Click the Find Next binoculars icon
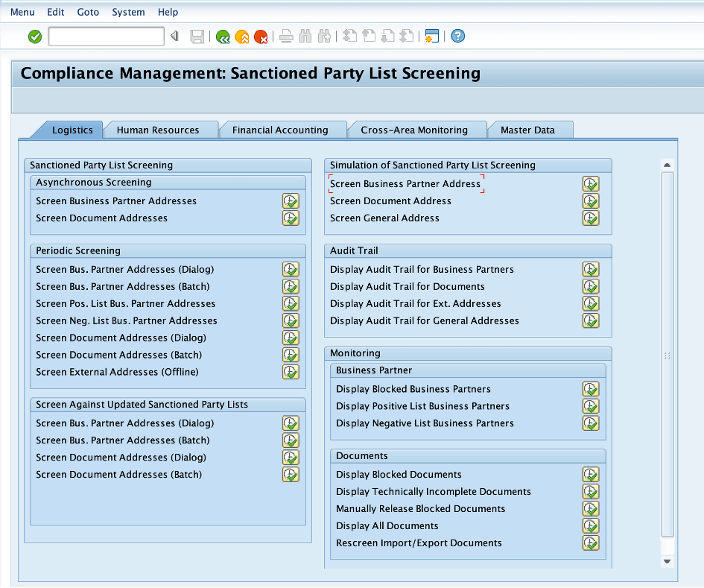The height and width of the screenshot is (588, 704). (x=324, y=37)
